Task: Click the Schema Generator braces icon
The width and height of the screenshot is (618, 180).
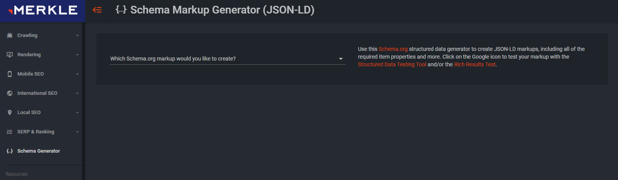Action: [x=10, y=151]
